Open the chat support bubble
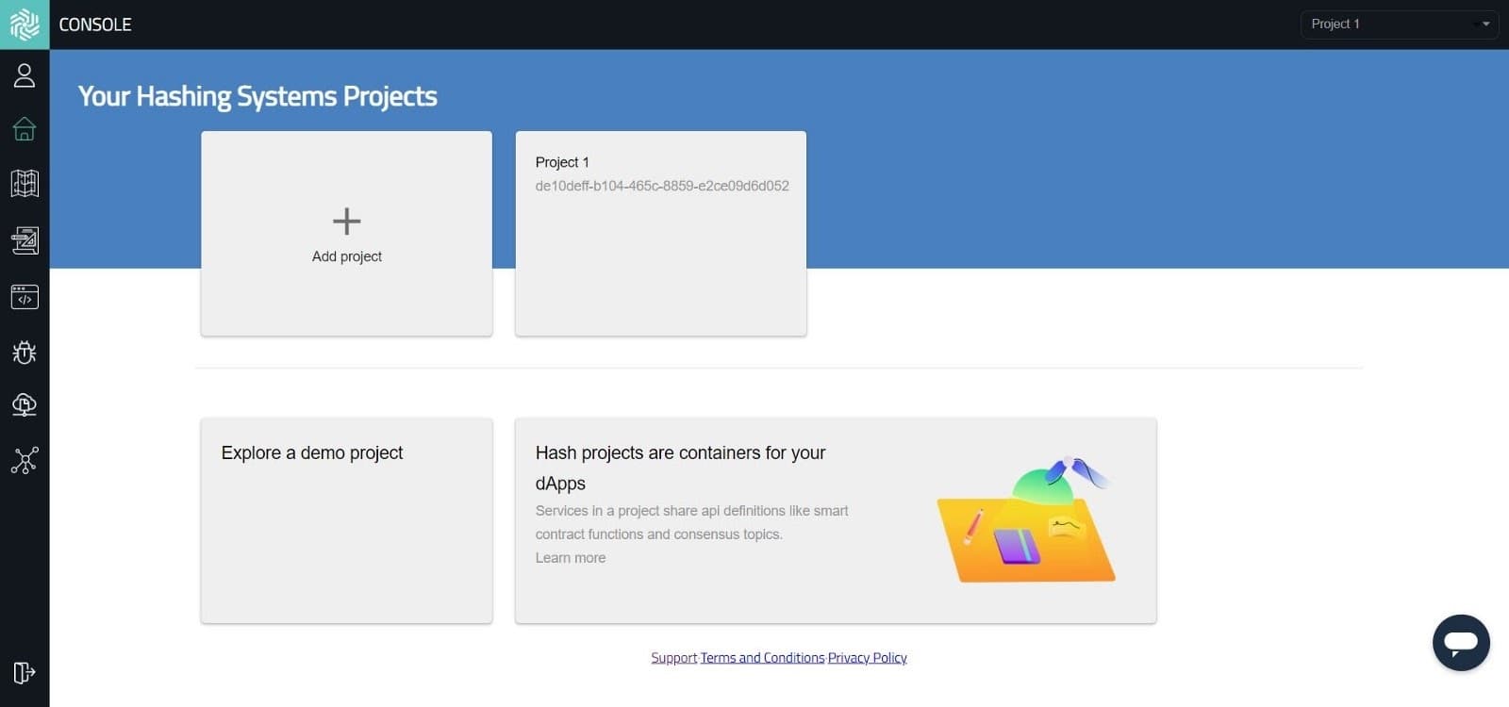This screenshot has width=1509, height=707. click(x=1460, y=643)
